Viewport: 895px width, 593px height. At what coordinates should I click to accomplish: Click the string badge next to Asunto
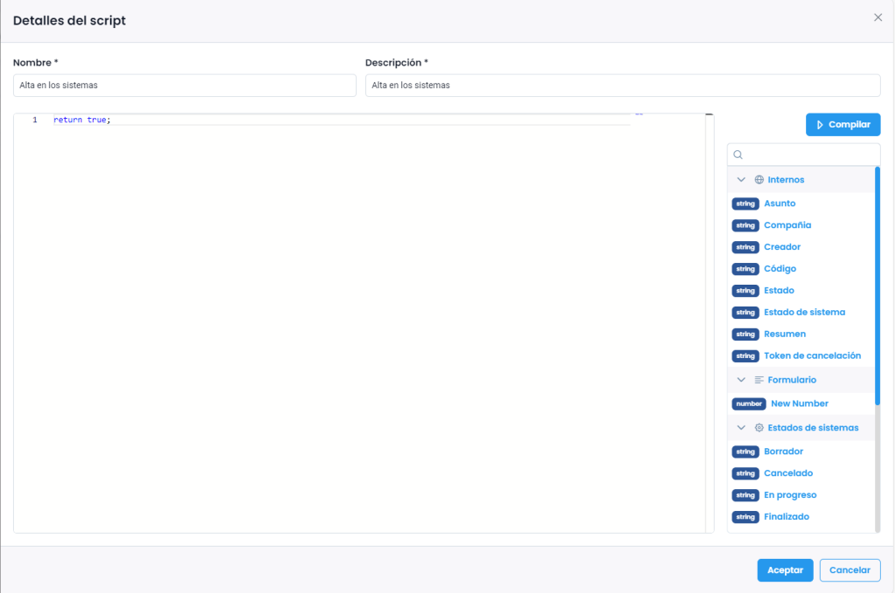pyautogui.click(x=745, y=203)
